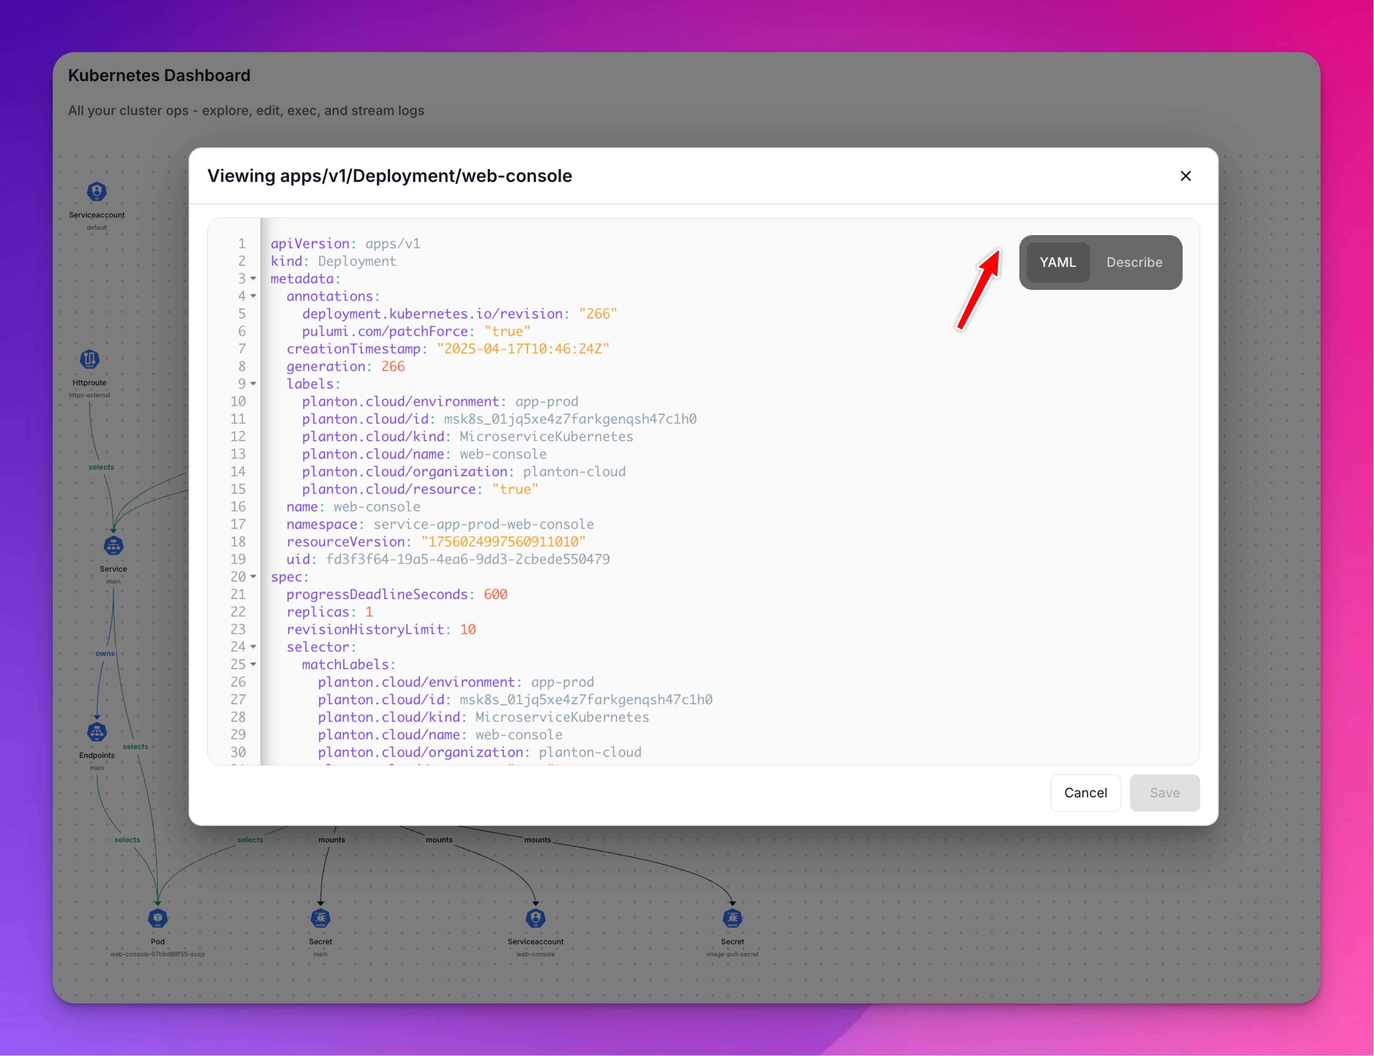Click the resourceVersion value
The width and height of the screenshot is (1374, 1056).
click(x=504, y=542)
